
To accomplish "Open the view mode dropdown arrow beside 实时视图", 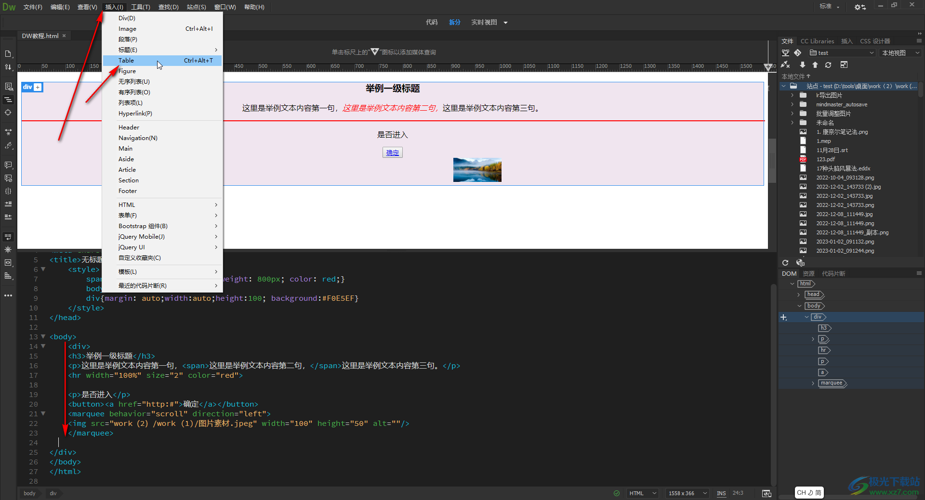I will coord(505,23).
